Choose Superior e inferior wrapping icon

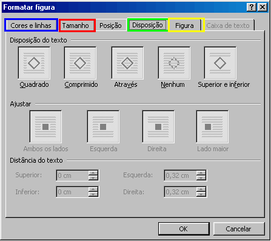pyautogui.click(x=220, y=63)
